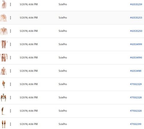The width and height of the screenshot is (144, 129).
Task: Open the options menu for asset #63534190
Action: [10, 58]
